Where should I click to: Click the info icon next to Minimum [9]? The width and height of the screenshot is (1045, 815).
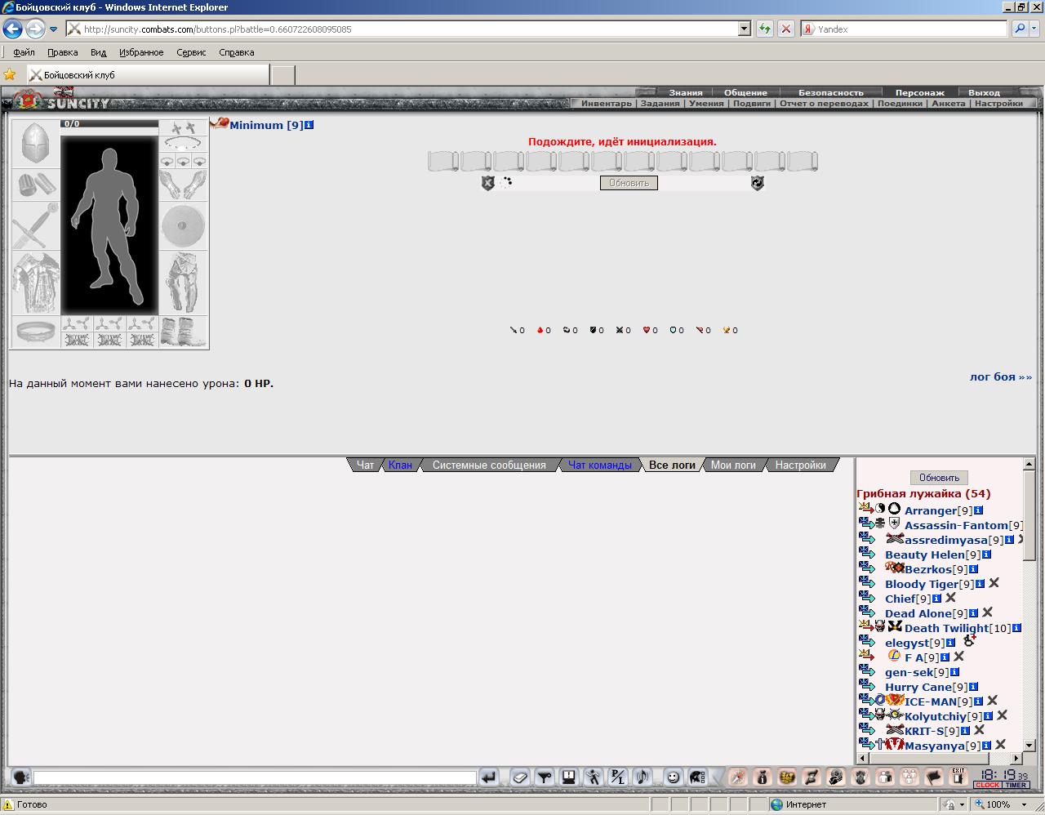click(309, 125)
